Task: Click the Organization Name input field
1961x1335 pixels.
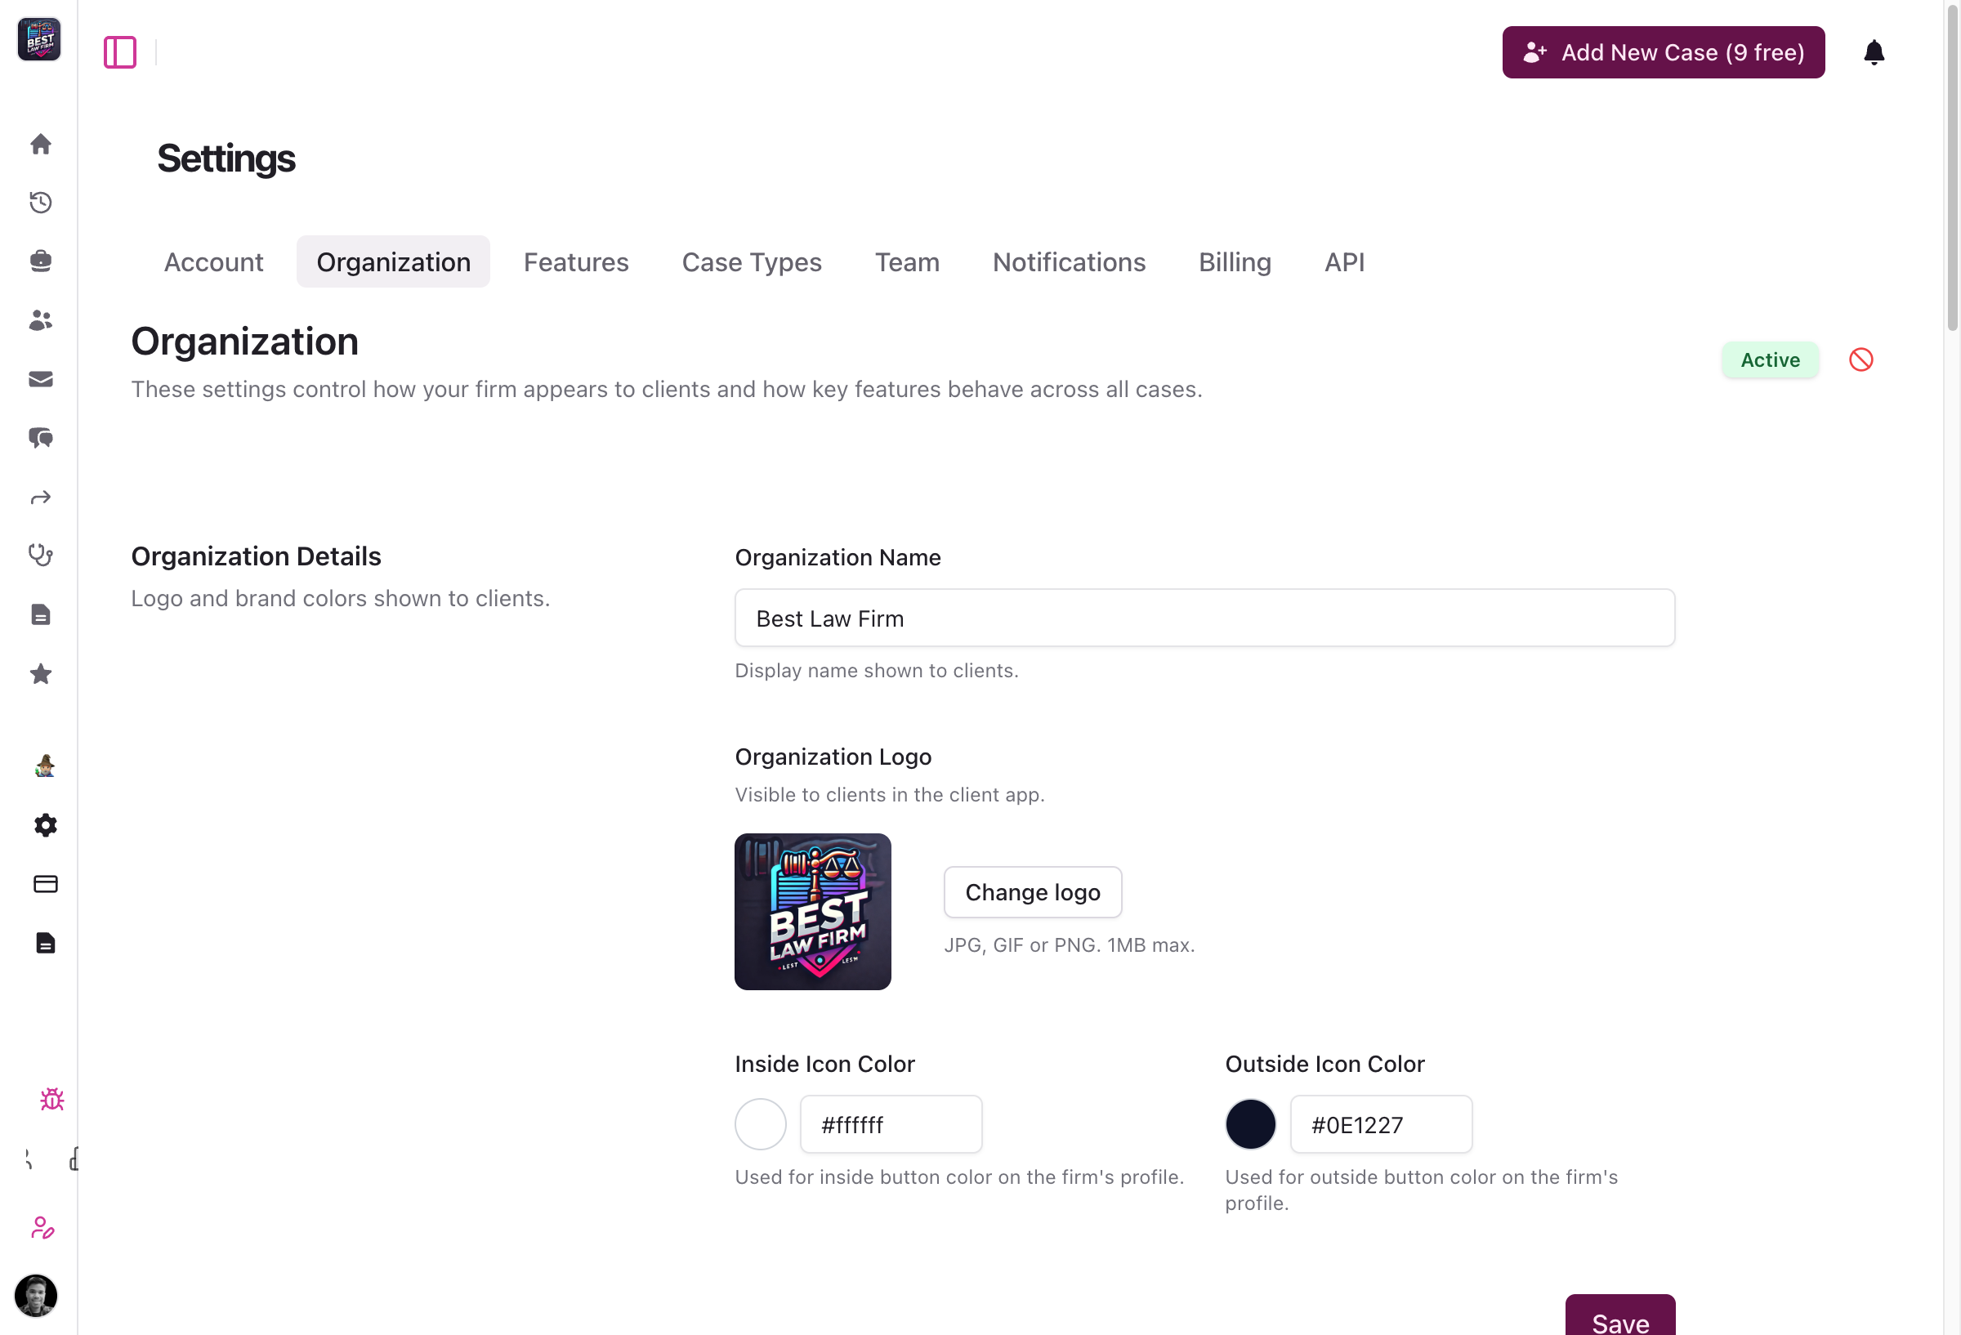Action: [x=1204, y=618]
